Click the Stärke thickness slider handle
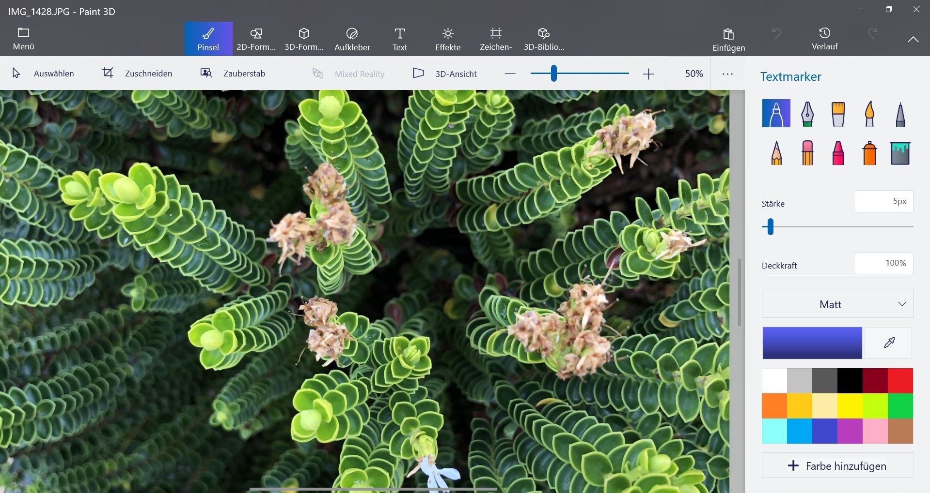This screenshot has width=930, height=493. point(771,226)
